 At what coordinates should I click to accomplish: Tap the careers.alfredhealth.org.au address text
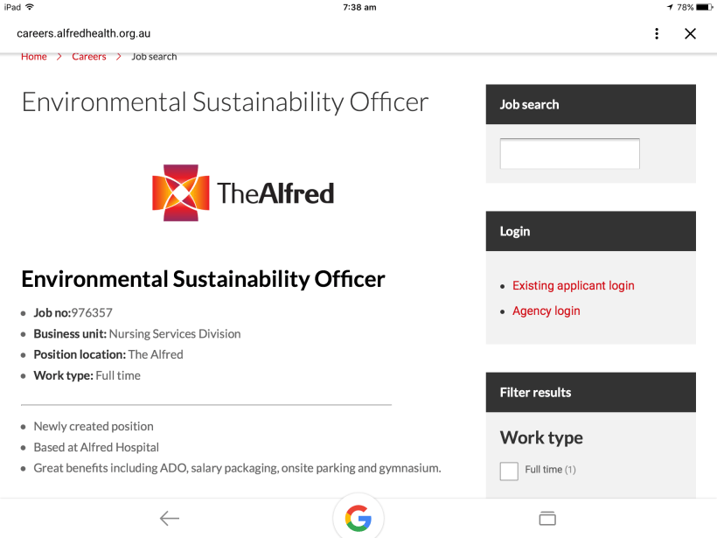point(84,33)
